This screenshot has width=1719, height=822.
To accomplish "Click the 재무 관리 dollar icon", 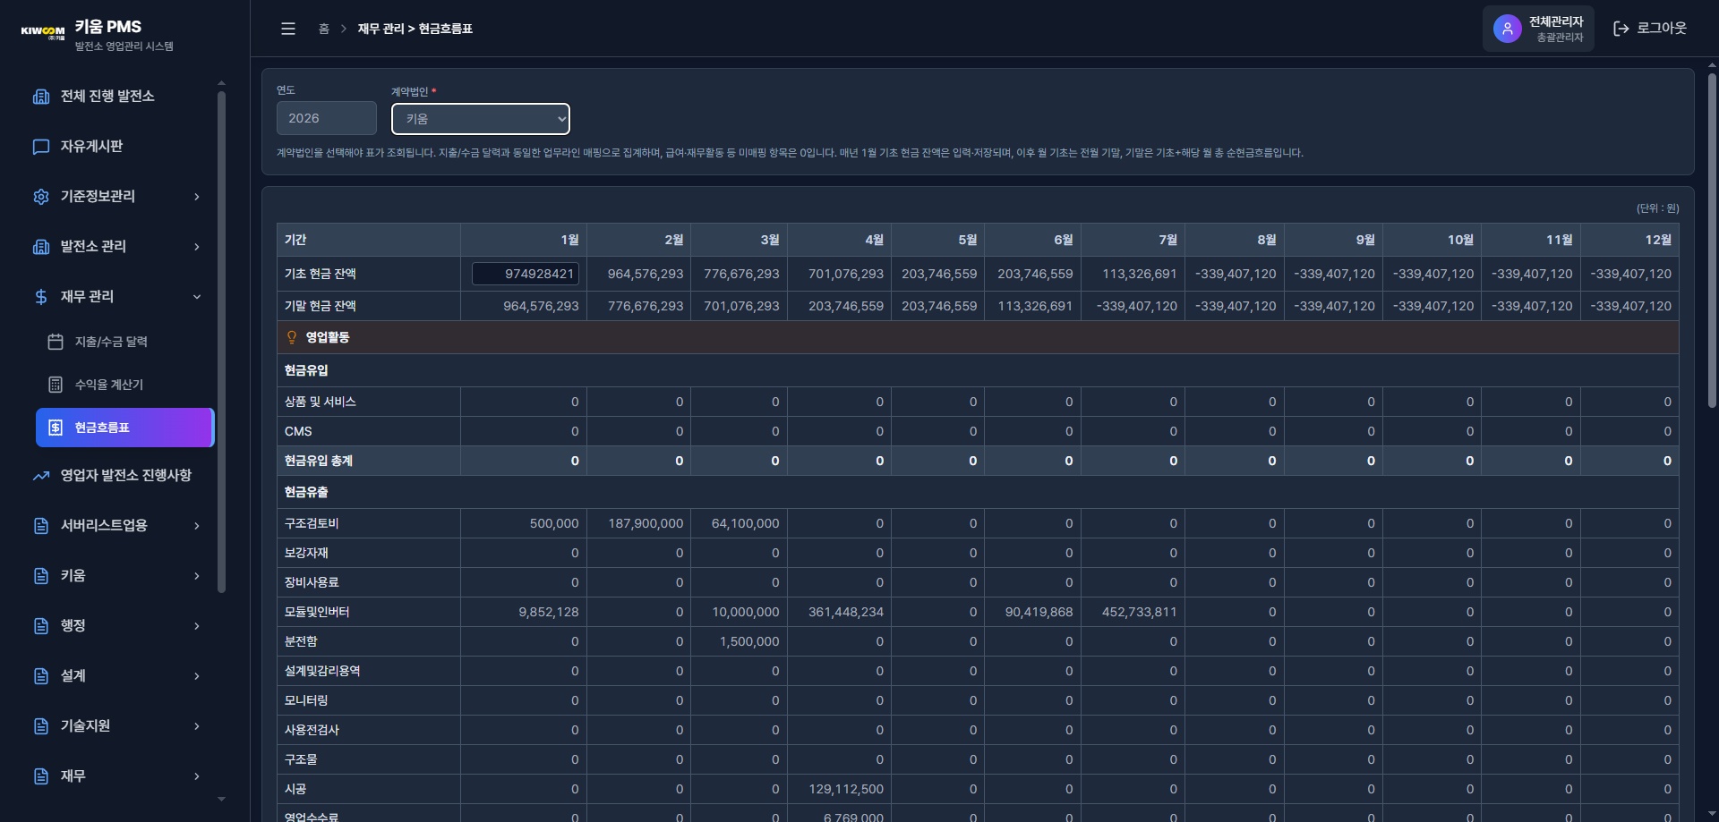I will [x=41, y=297].
